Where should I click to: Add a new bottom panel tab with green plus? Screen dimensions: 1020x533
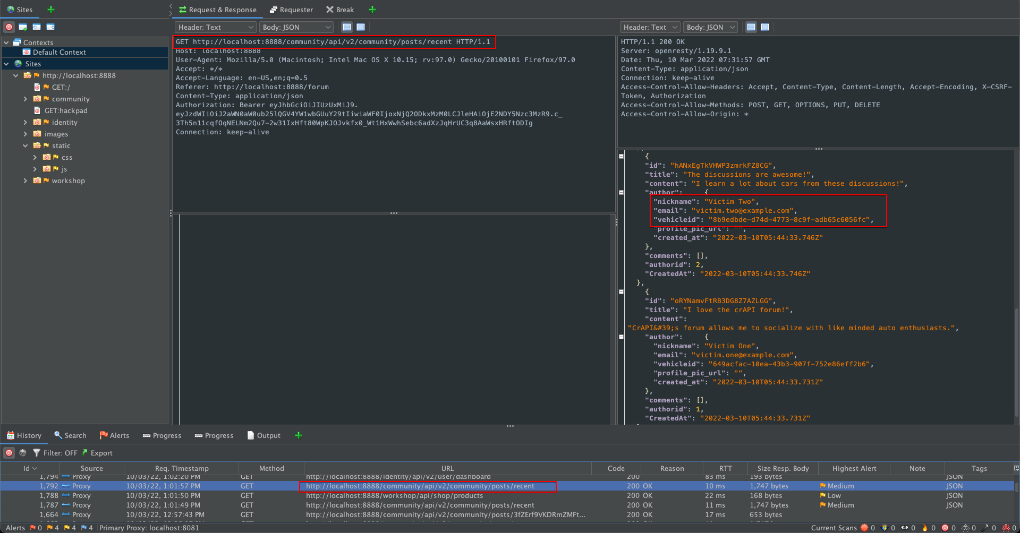point(299,435)
